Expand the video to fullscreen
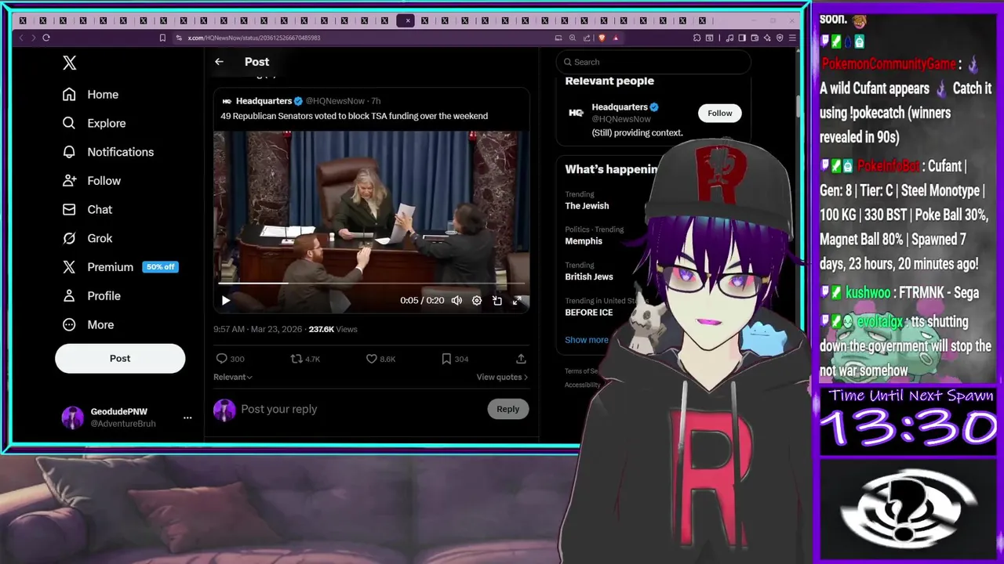This screenshot has width=1004, height=564. (517, 300)
